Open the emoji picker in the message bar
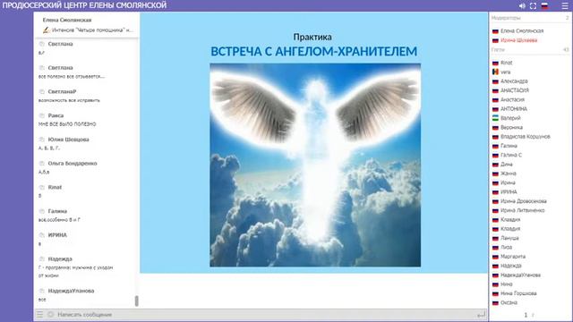This screenshot has width=573, height=322. tap(50, 314)
